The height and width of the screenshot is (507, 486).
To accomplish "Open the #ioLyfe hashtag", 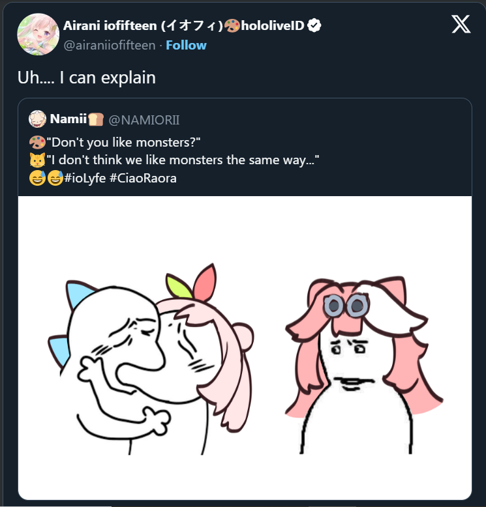I will point(85,178).
